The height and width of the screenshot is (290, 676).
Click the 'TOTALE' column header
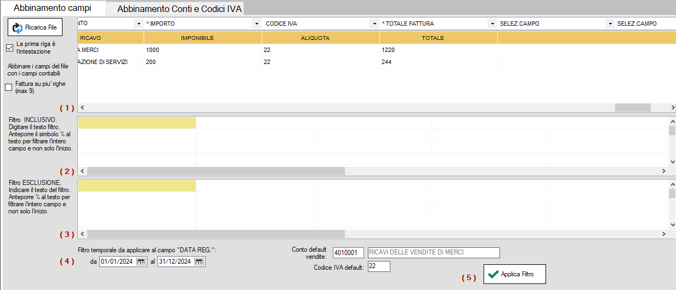(439, 38)
